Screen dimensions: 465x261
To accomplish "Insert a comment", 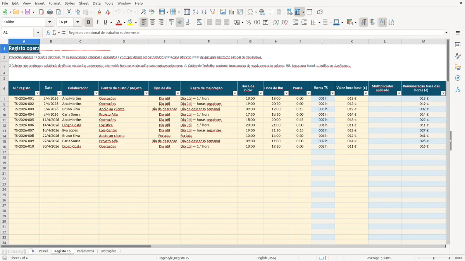I will (x=270, y=12).
